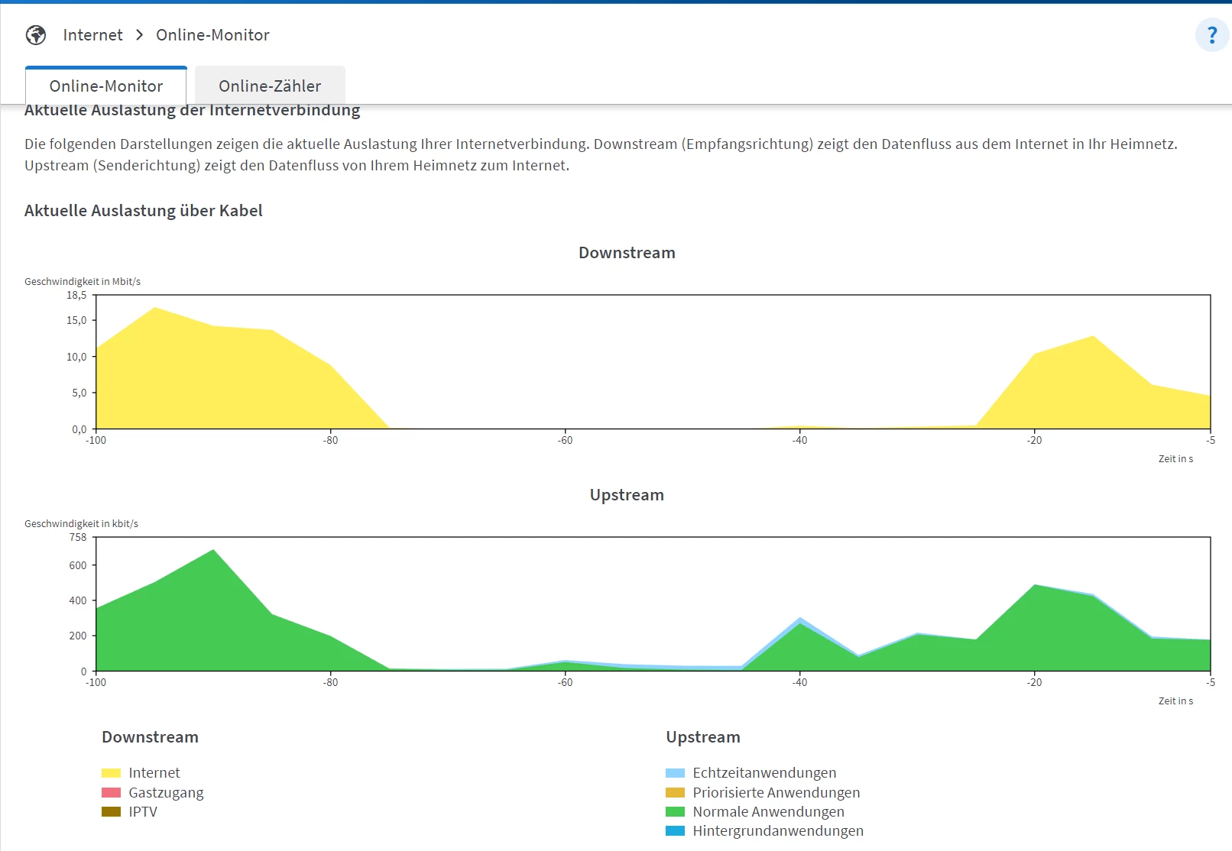Image resolution: width=1232 pixels, height=851 pixels.
Task: Click the orange Priorisierte Anwendungen swatch
Action: [x=676, y=792]
